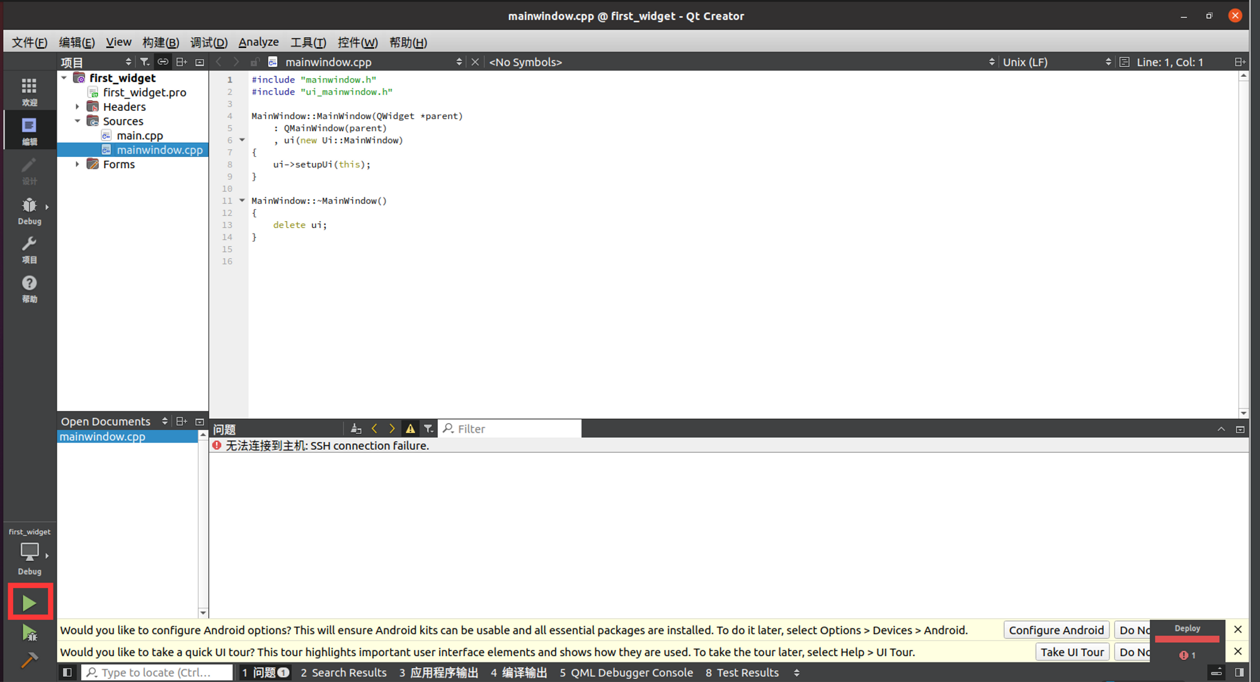This screenshot has width=1260, height=682.
Task: Go forward in editor navigation history
Action: tap(236, 62)
